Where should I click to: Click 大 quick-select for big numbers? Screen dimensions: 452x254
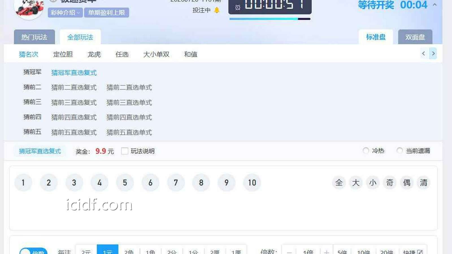pos(356,183)
